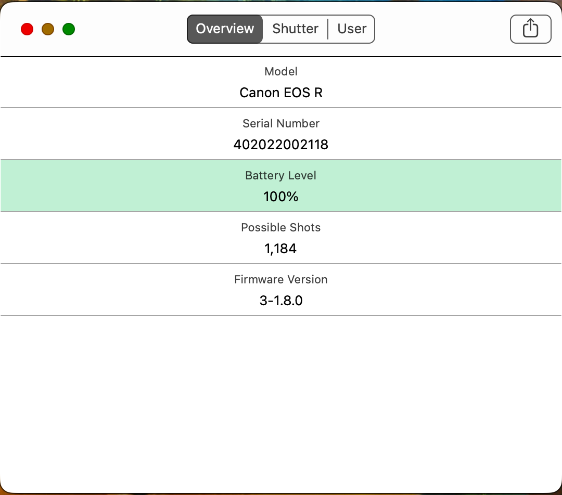Click the Serial Number label

click(x=281, y=124)
